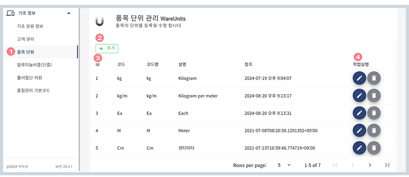Click the 코드명 column header

tap(152, 65)
